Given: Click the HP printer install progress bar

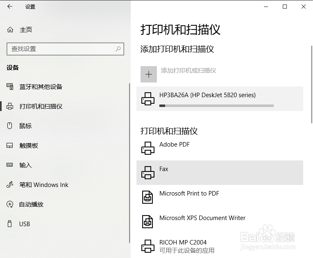Looking at the screenshot, I should coord(217,106).
